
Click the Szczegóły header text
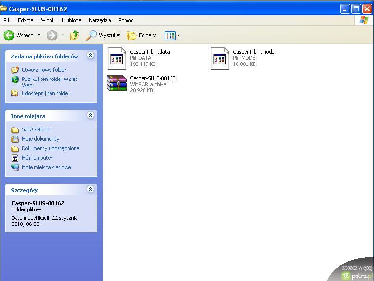25,190
